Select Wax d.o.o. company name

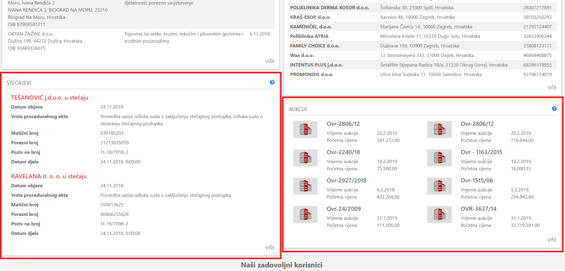pyautogui.click(x=302, y=55)
